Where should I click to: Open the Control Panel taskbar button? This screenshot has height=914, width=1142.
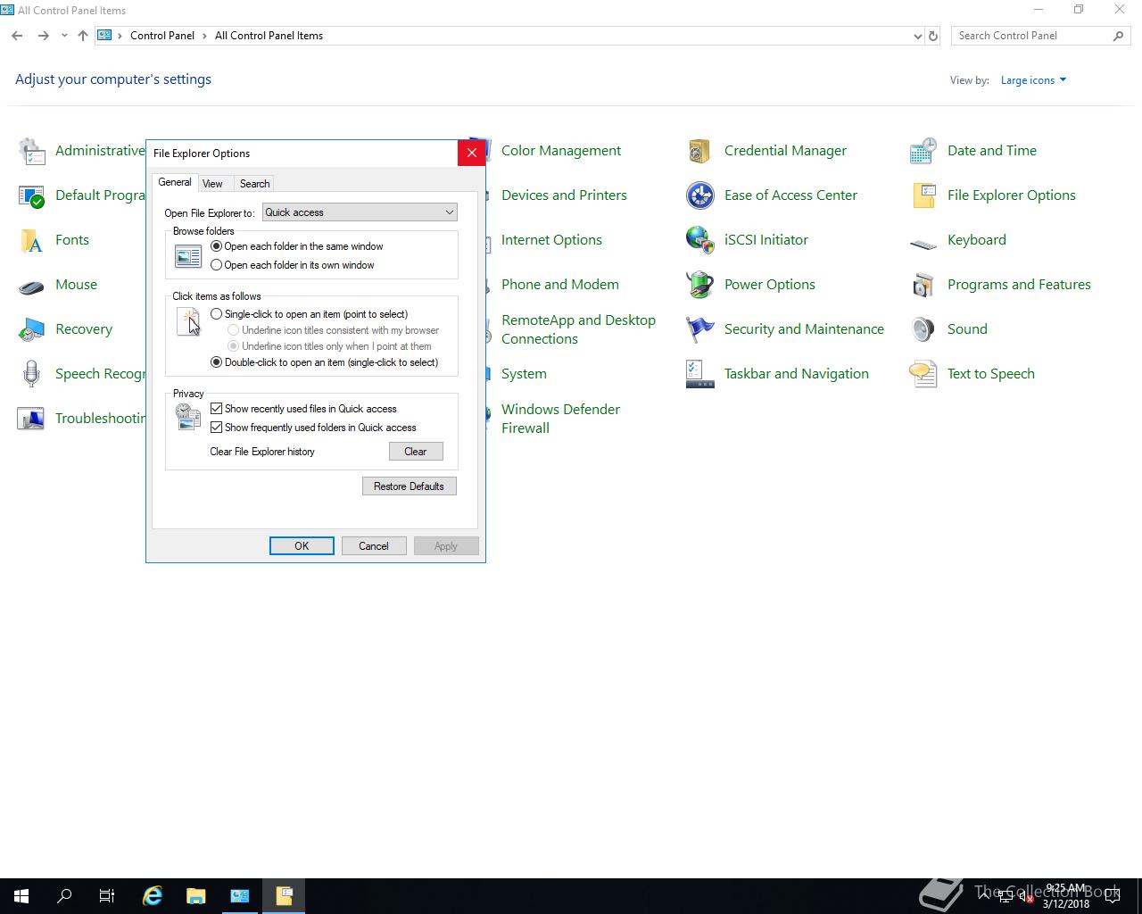[x=240, y=896]
